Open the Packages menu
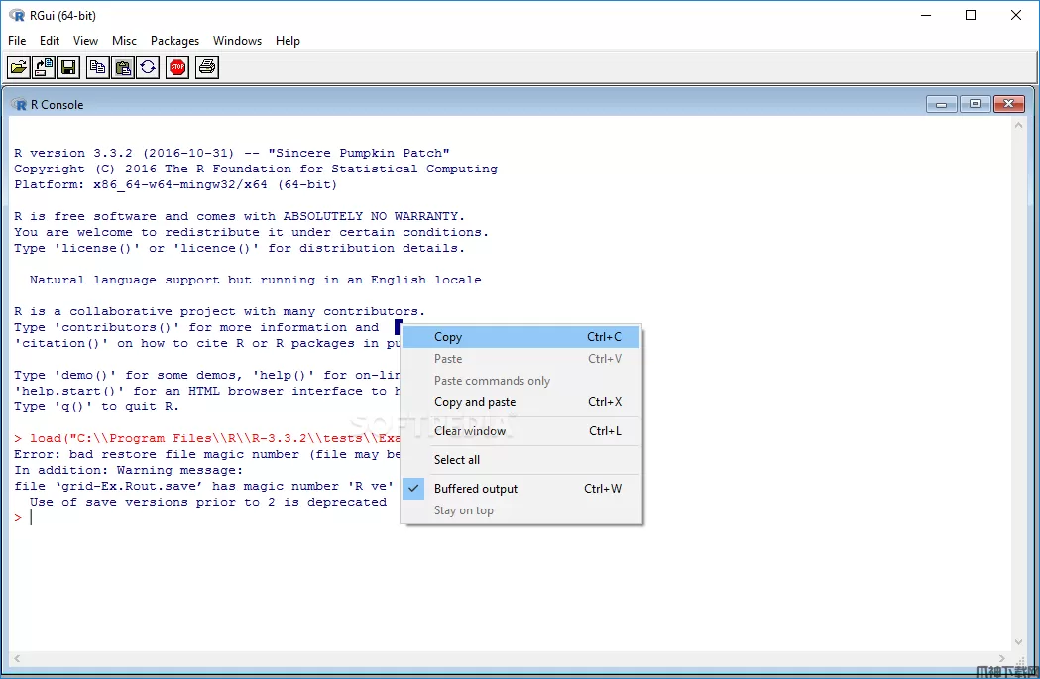Image resolution: width=1040 pixels, height=679 pixels. [174, 41]
